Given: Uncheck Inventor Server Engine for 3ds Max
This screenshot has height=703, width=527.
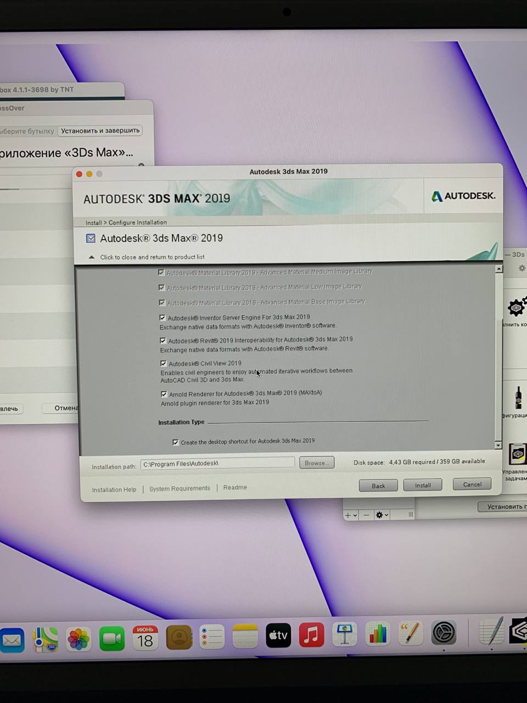Looking at the screenshot, I should click(x=162, y=317).
